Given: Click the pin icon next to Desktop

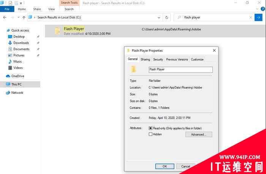Looking at the screenshot, I should point(38,36).
